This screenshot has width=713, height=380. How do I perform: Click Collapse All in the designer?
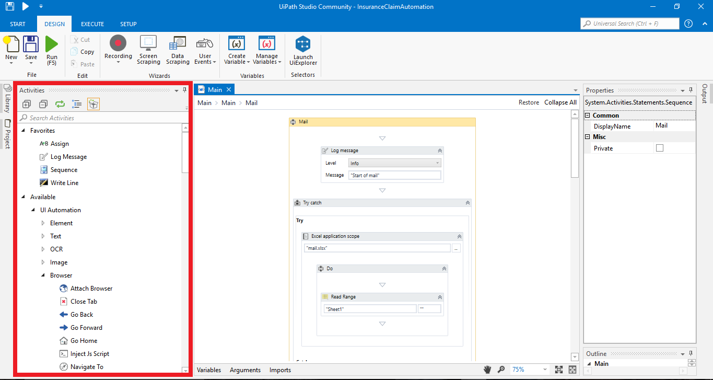pos(560,102)
